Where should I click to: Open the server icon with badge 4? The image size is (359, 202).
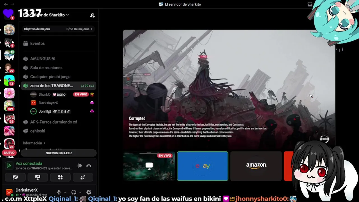(x=9, y=43)
